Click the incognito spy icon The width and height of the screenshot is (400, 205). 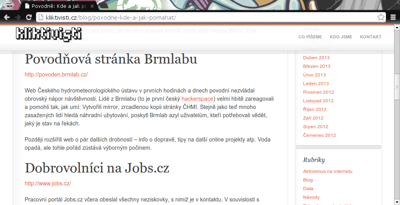click(10, 5)
